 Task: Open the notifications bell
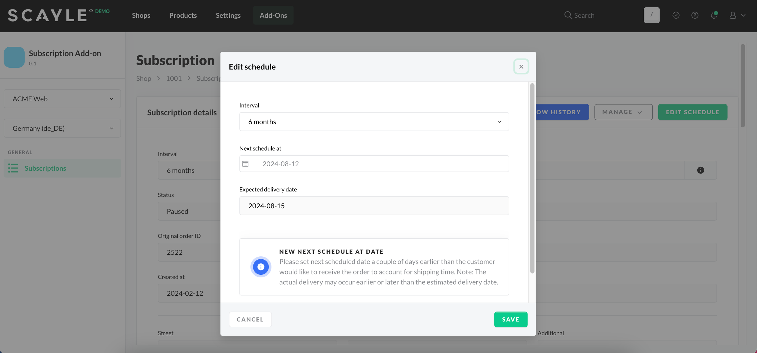(x=714, y=15)
